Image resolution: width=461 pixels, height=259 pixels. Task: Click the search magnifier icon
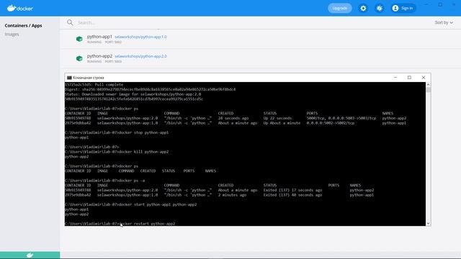point(70,22)
